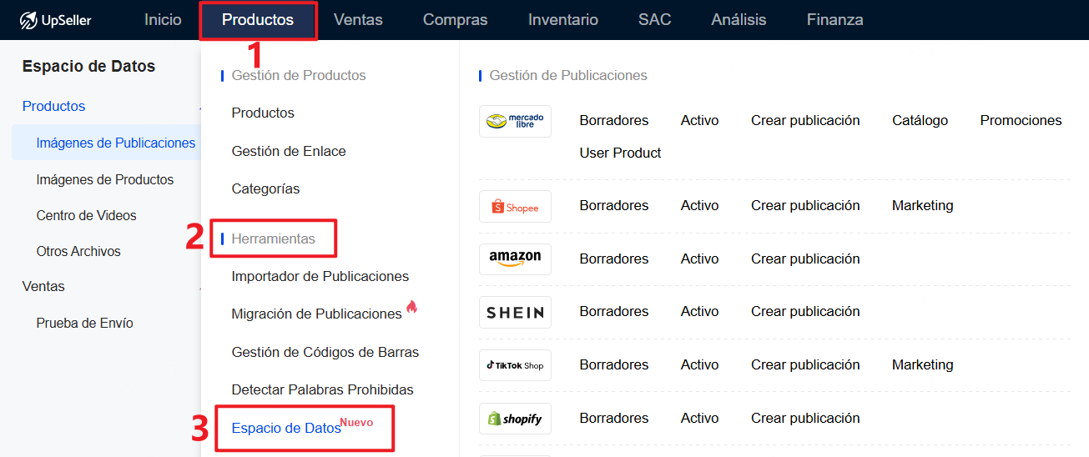Open the Compras top menu

tap(455, 20)
